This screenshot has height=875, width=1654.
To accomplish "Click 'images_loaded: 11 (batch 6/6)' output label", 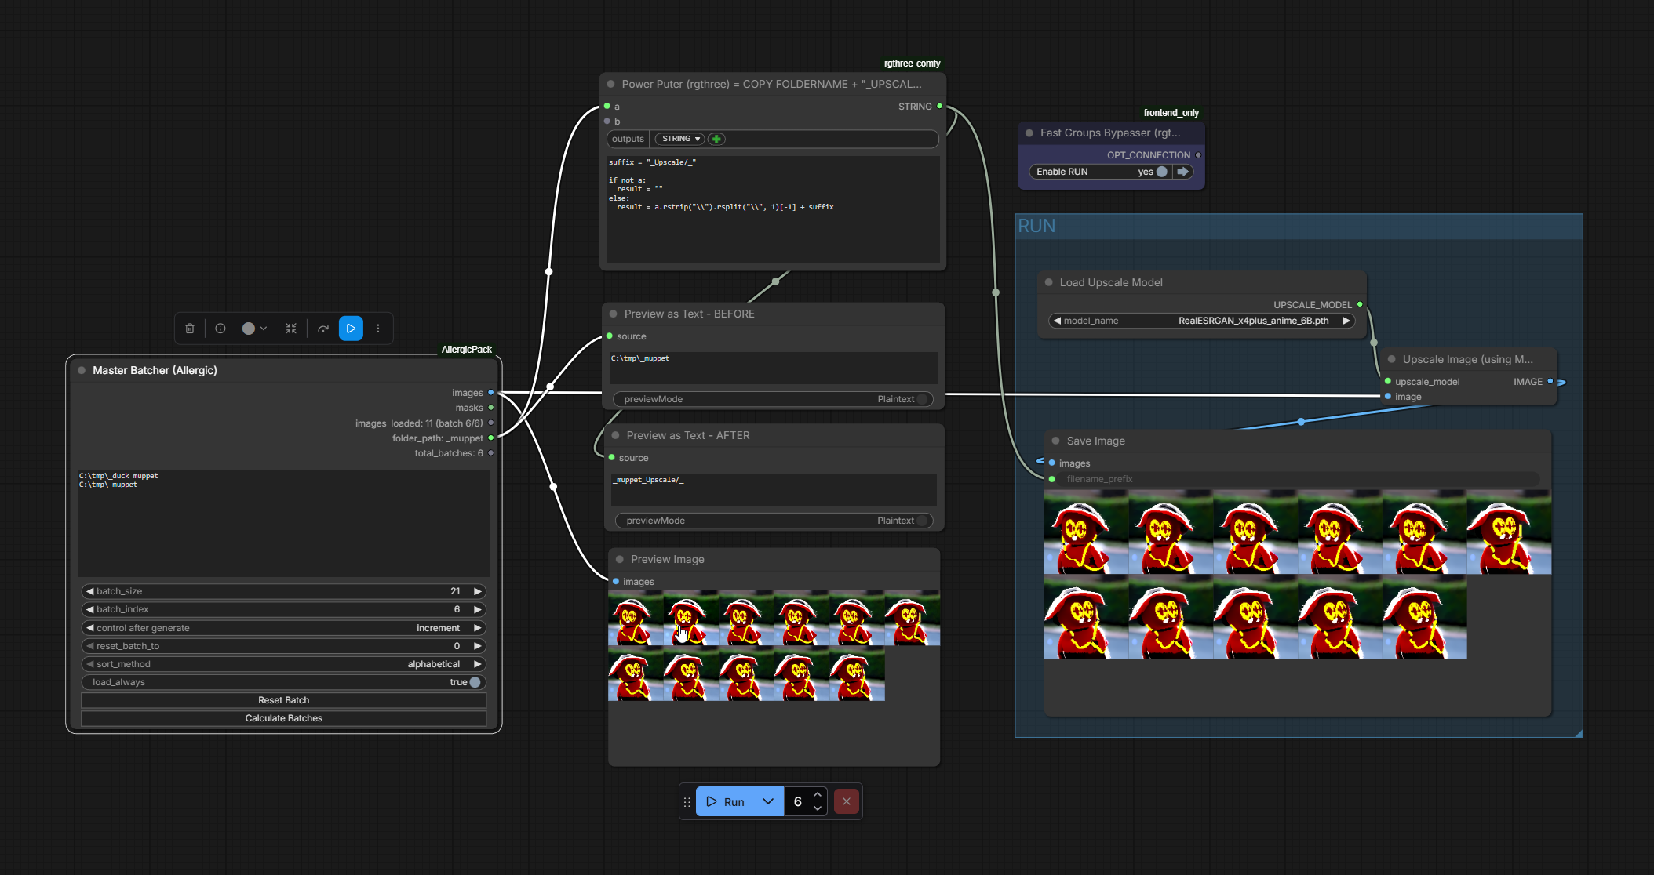I will 419,423.
